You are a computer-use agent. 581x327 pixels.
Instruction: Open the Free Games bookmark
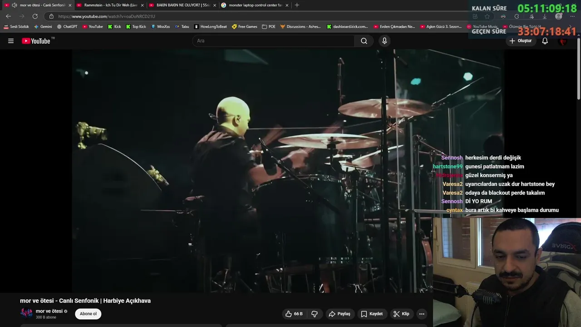(245, 27)
